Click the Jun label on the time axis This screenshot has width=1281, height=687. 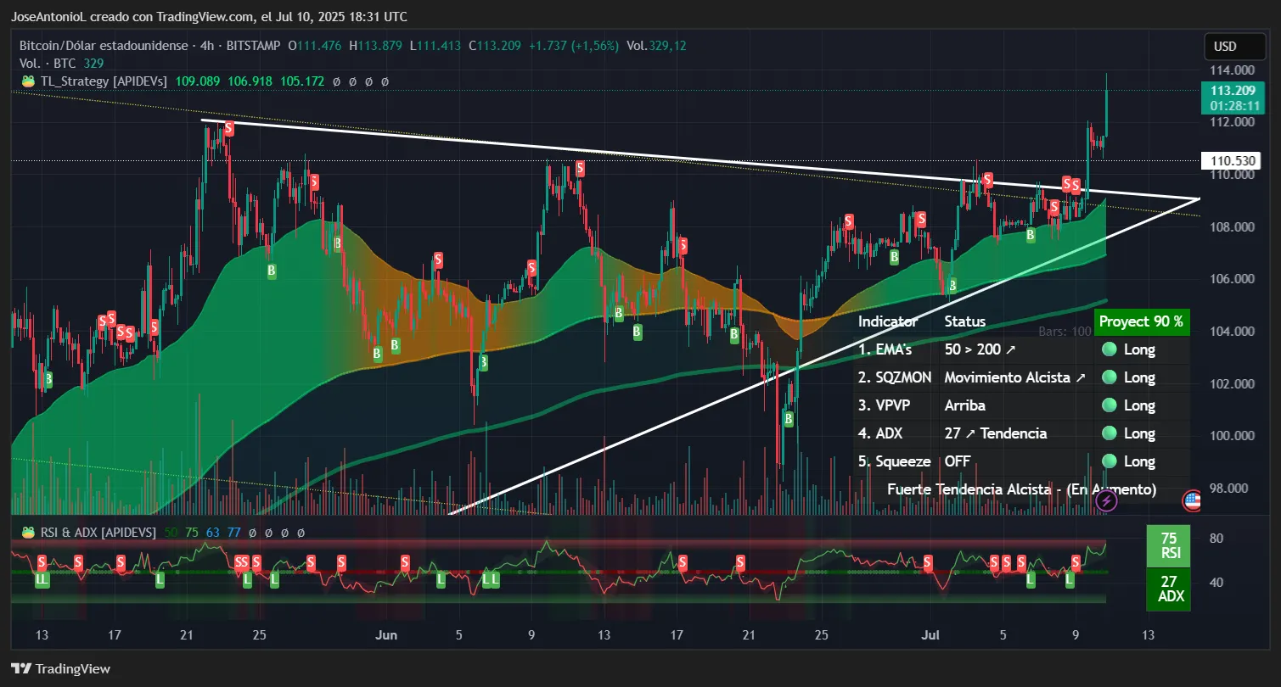[x=386, y=635]
